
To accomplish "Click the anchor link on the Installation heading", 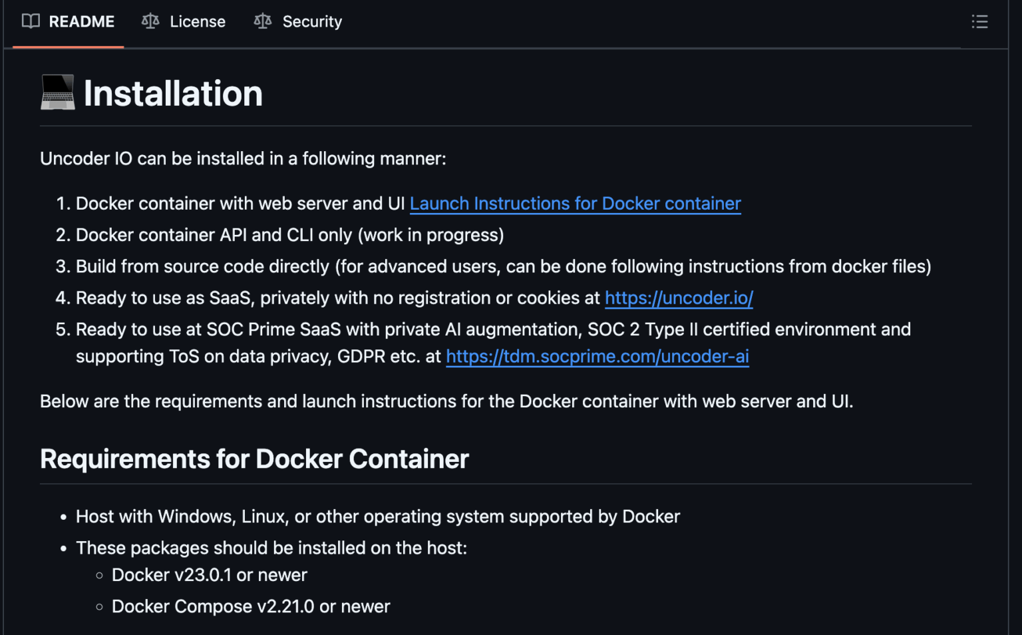I will [x=25, y=93].
